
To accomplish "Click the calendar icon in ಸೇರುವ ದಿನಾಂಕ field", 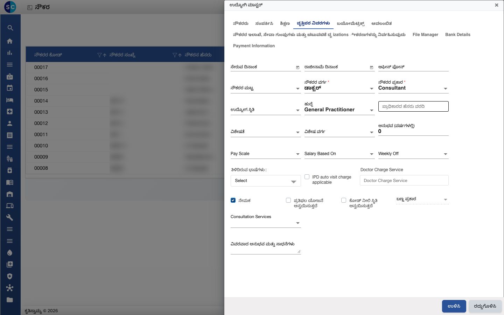I will (298, 67).
